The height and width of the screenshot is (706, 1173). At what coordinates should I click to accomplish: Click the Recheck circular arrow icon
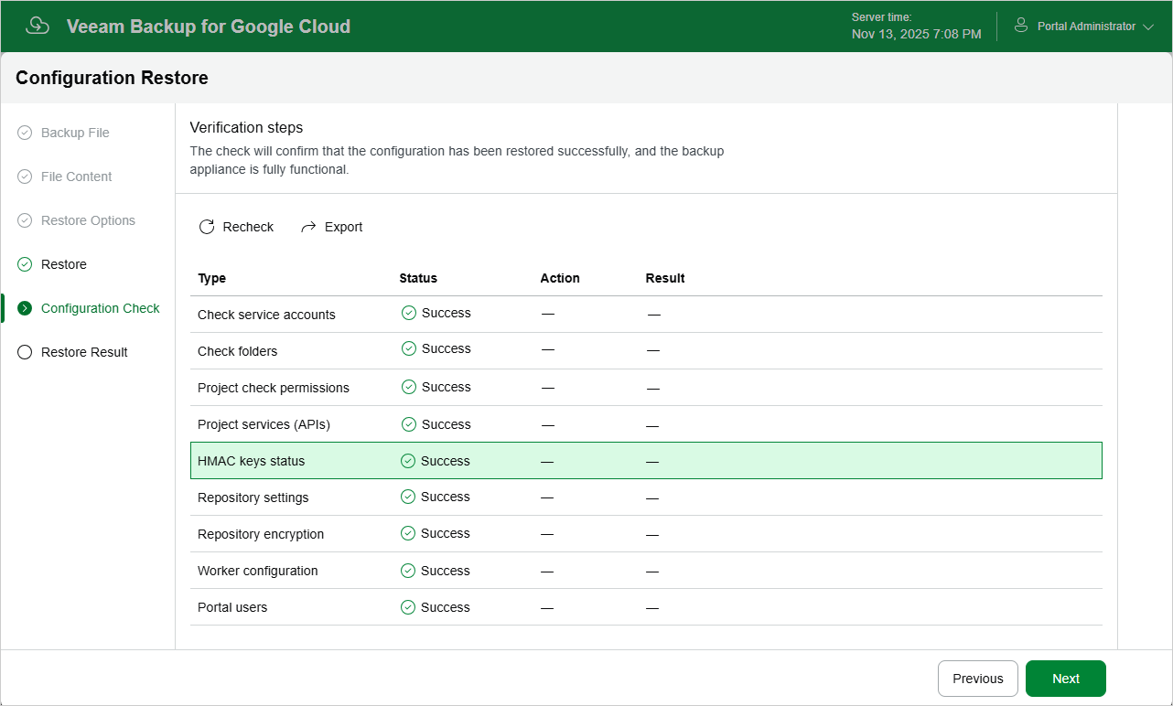207,227
